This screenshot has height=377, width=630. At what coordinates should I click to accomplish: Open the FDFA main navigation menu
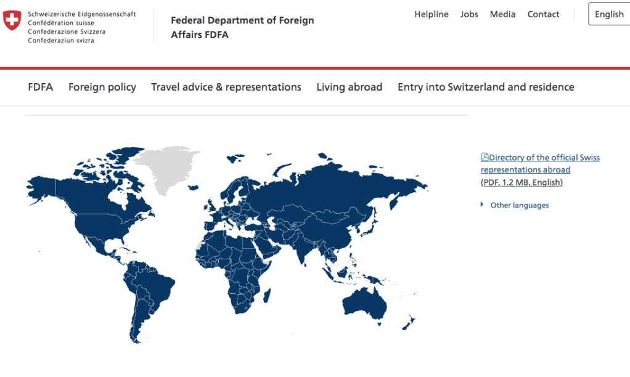point(41,87)
